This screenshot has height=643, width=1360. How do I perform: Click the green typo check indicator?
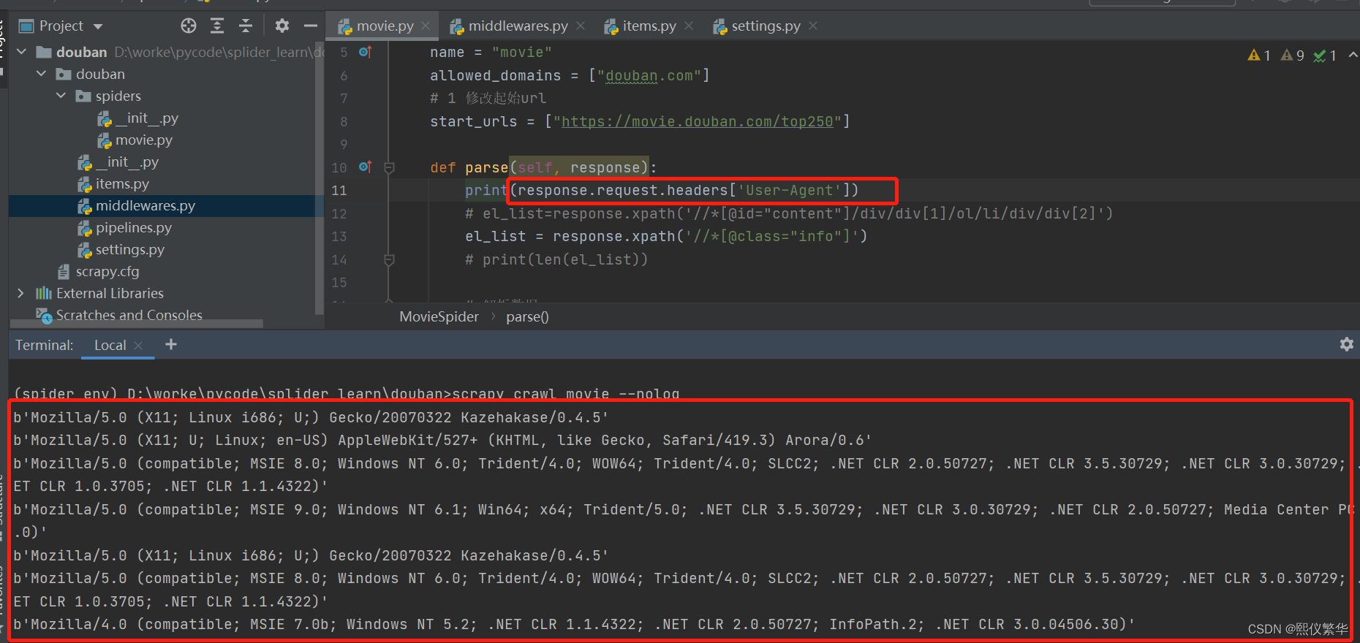[1325, 56]
